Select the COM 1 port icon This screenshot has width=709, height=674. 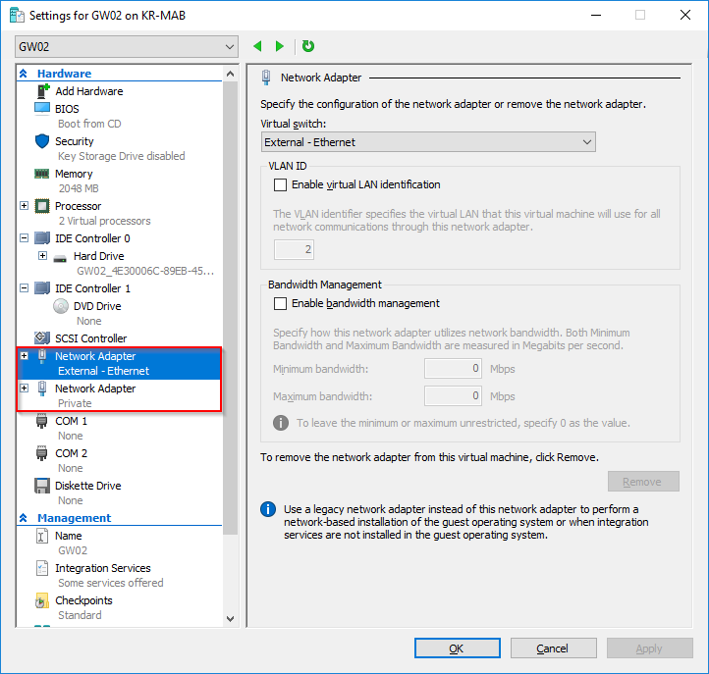41,421
